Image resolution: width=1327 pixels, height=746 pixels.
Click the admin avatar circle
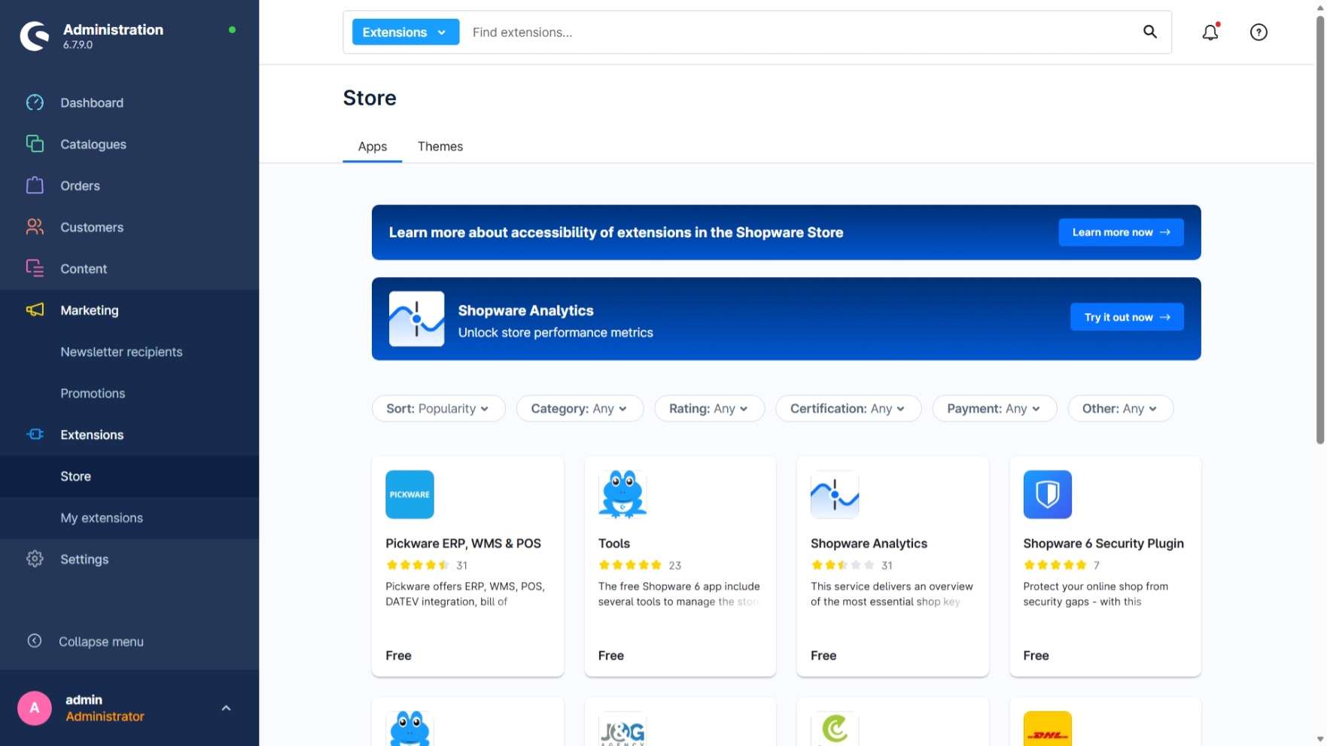35,708
